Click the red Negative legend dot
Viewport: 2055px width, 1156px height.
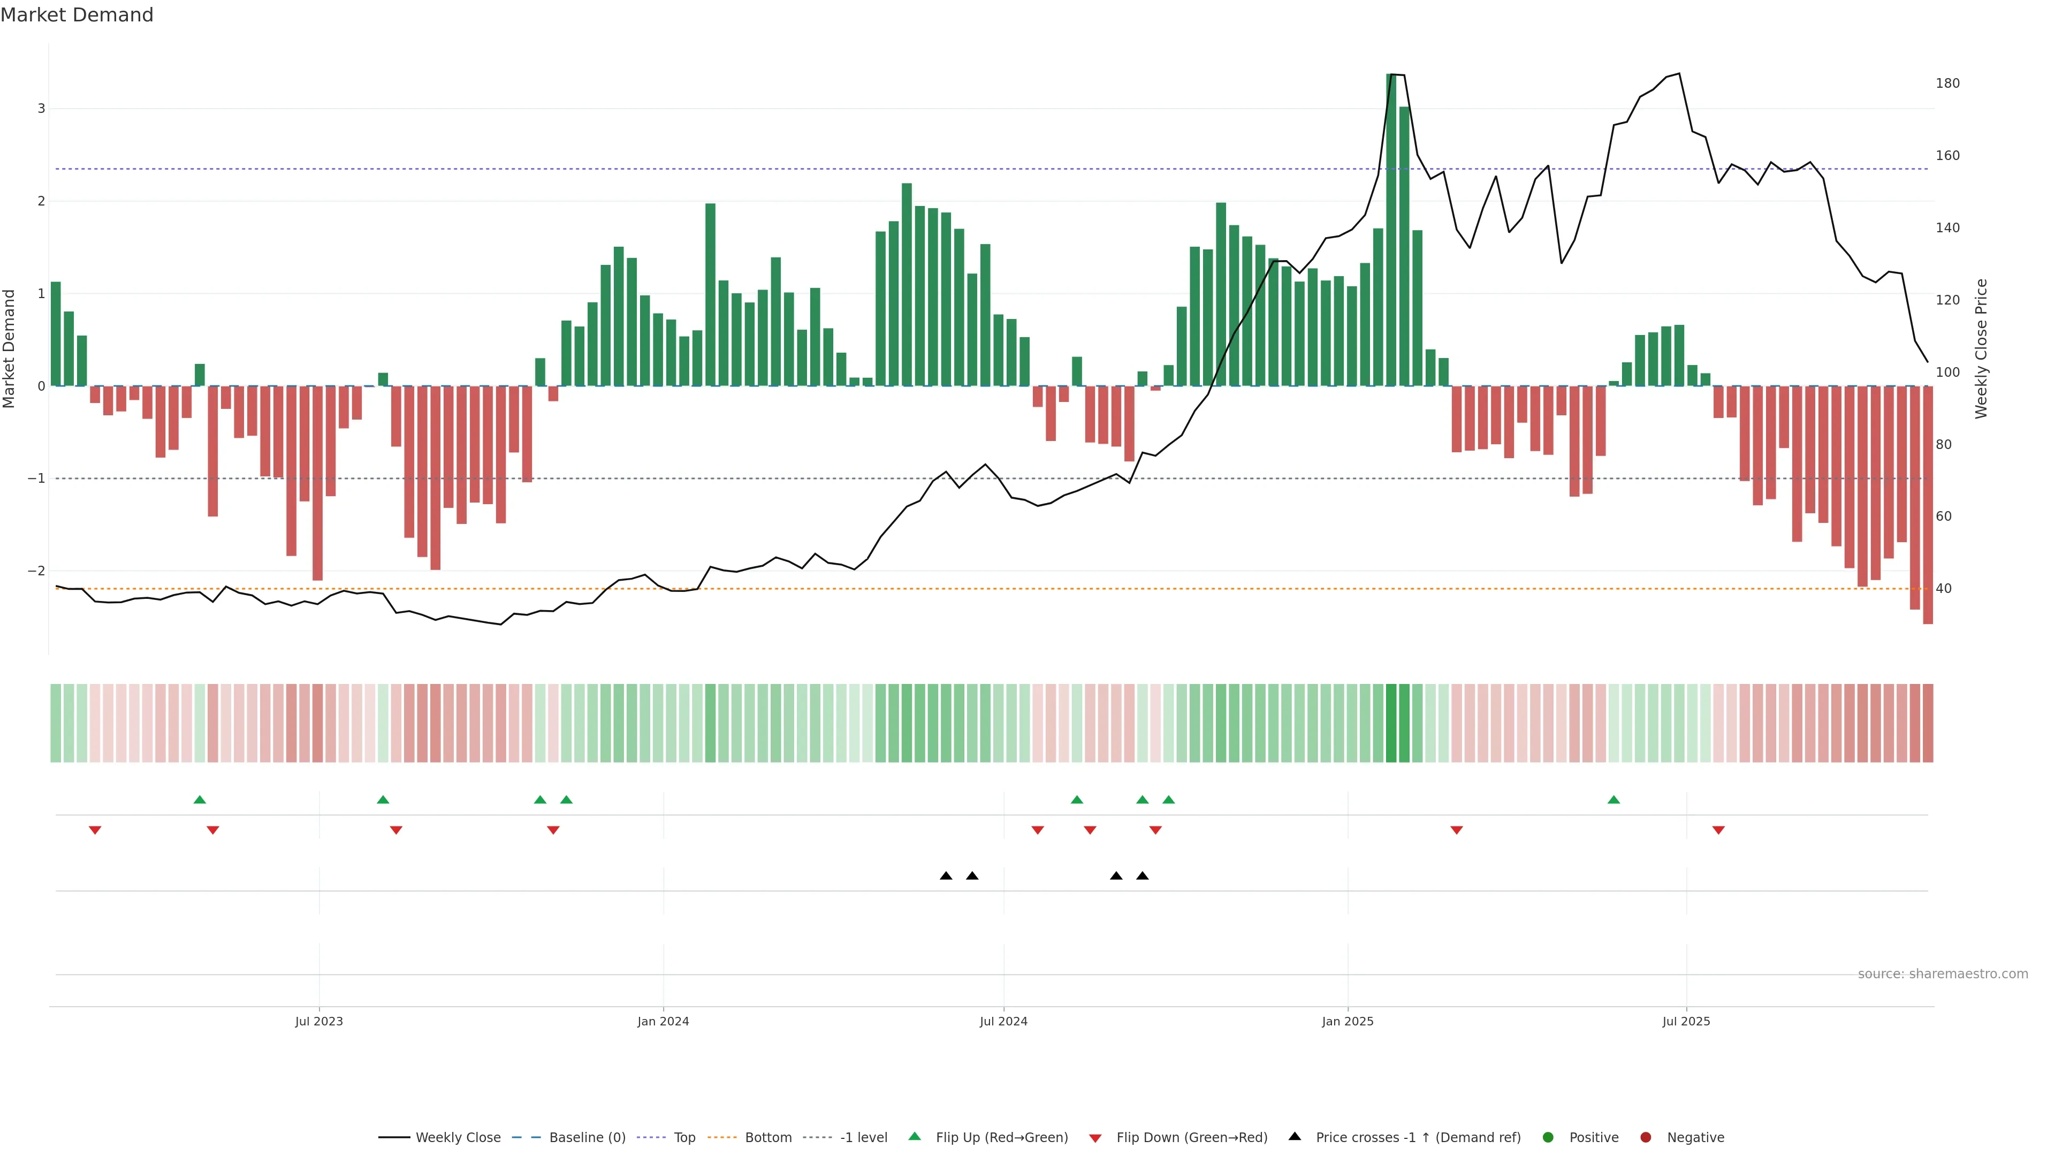tap(1645, 1137)
